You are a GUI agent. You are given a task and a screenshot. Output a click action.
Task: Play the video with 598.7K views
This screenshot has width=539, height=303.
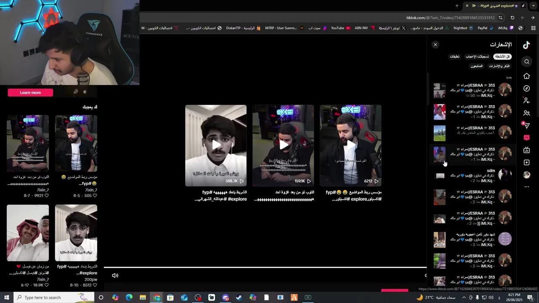pyautogui.click(x=216, y=145)
